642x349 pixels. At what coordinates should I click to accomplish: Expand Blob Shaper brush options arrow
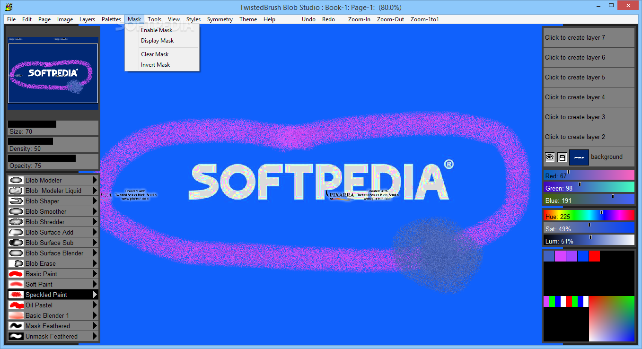(95, 201)
